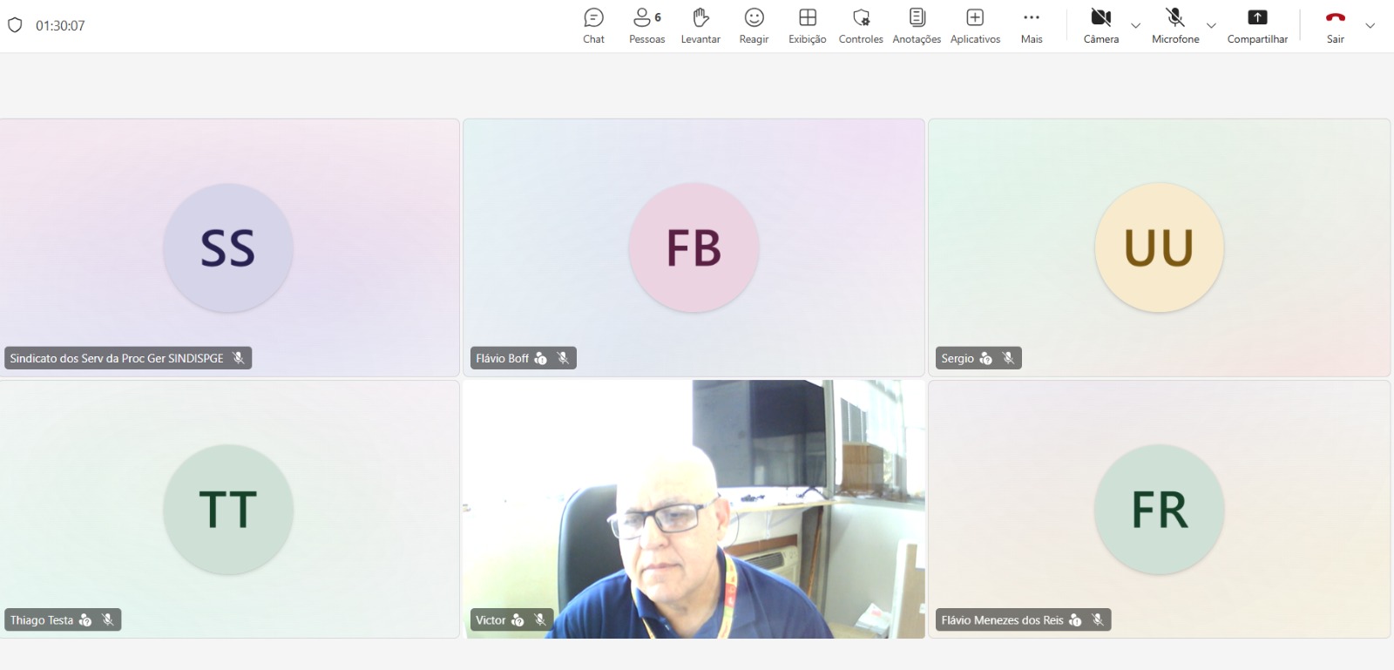Expand the microphone options chevron
Viewport: 1394px width, 670px height.
(1211, 26)
